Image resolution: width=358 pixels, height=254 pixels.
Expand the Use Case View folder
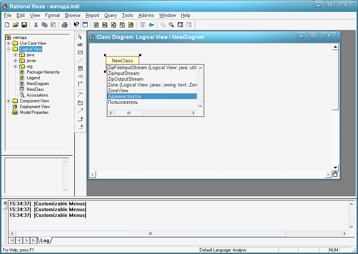8,43
